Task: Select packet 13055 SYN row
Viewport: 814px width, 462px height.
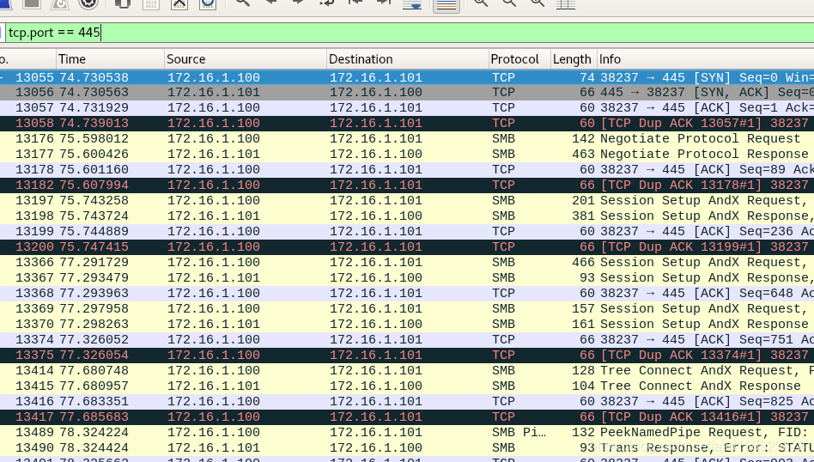Action: coord(407,77)
